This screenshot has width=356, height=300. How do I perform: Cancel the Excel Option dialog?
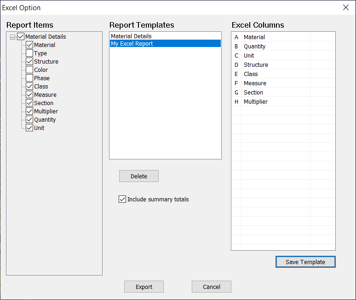(212, 287)
